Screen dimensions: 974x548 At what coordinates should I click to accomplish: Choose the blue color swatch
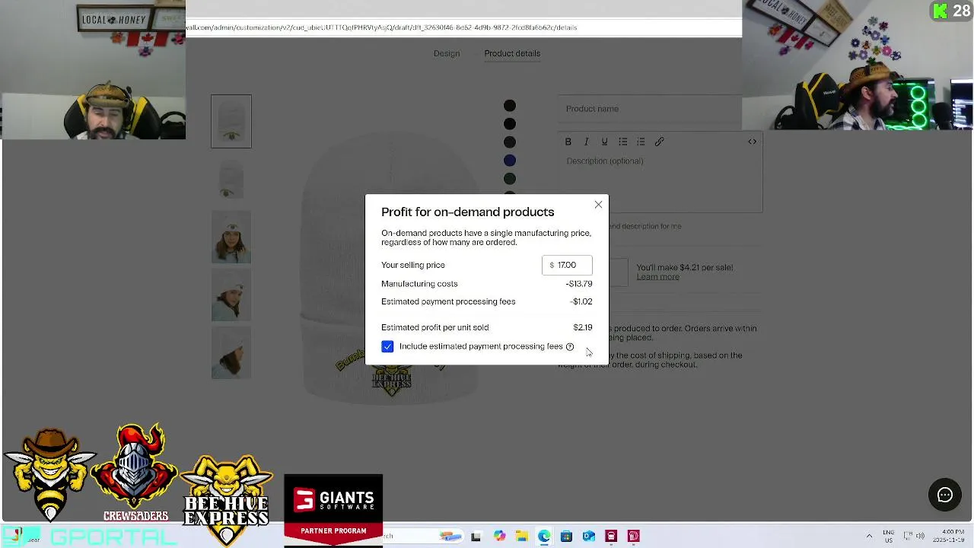tap(510, 161)
